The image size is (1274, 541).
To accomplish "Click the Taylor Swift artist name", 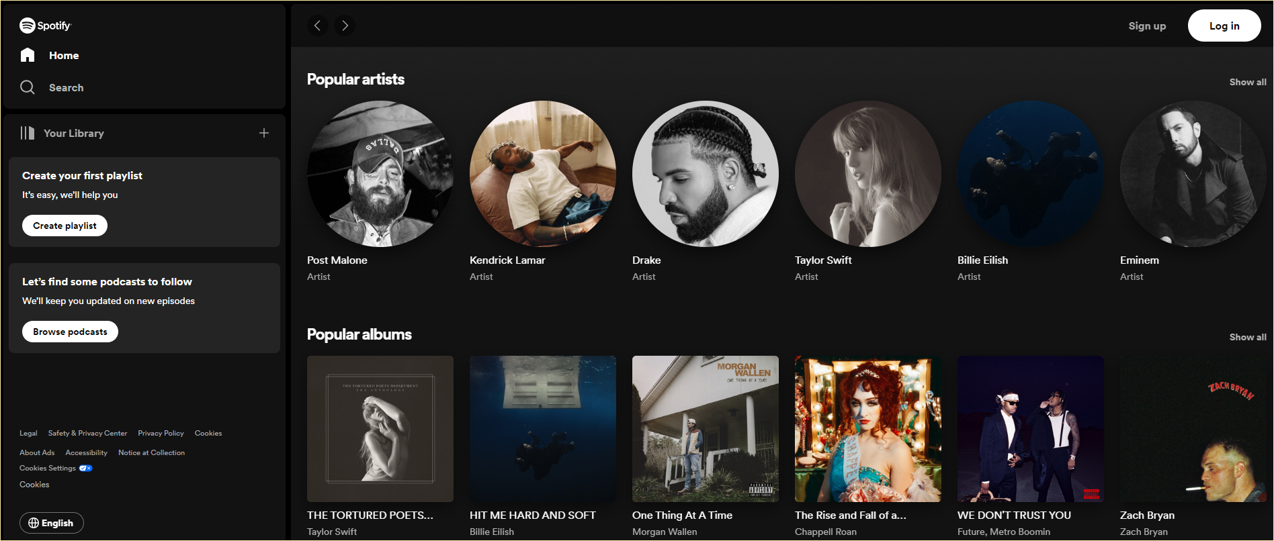I will pos(823,260).
